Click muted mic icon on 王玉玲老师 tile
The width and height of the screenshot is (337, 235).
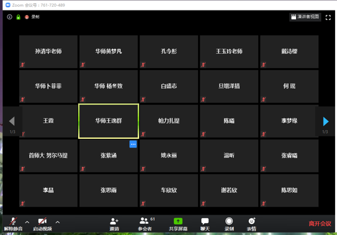(x=204, y=64)
